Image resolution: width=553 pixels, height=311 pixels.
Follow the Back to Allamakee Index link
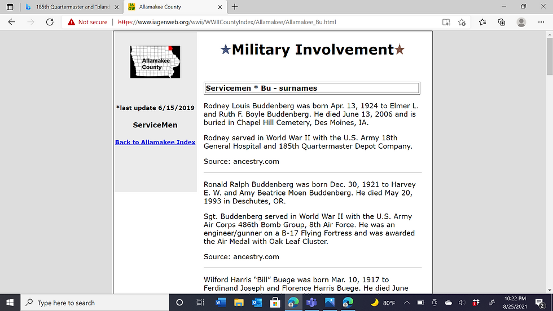[x=155, y=142]
